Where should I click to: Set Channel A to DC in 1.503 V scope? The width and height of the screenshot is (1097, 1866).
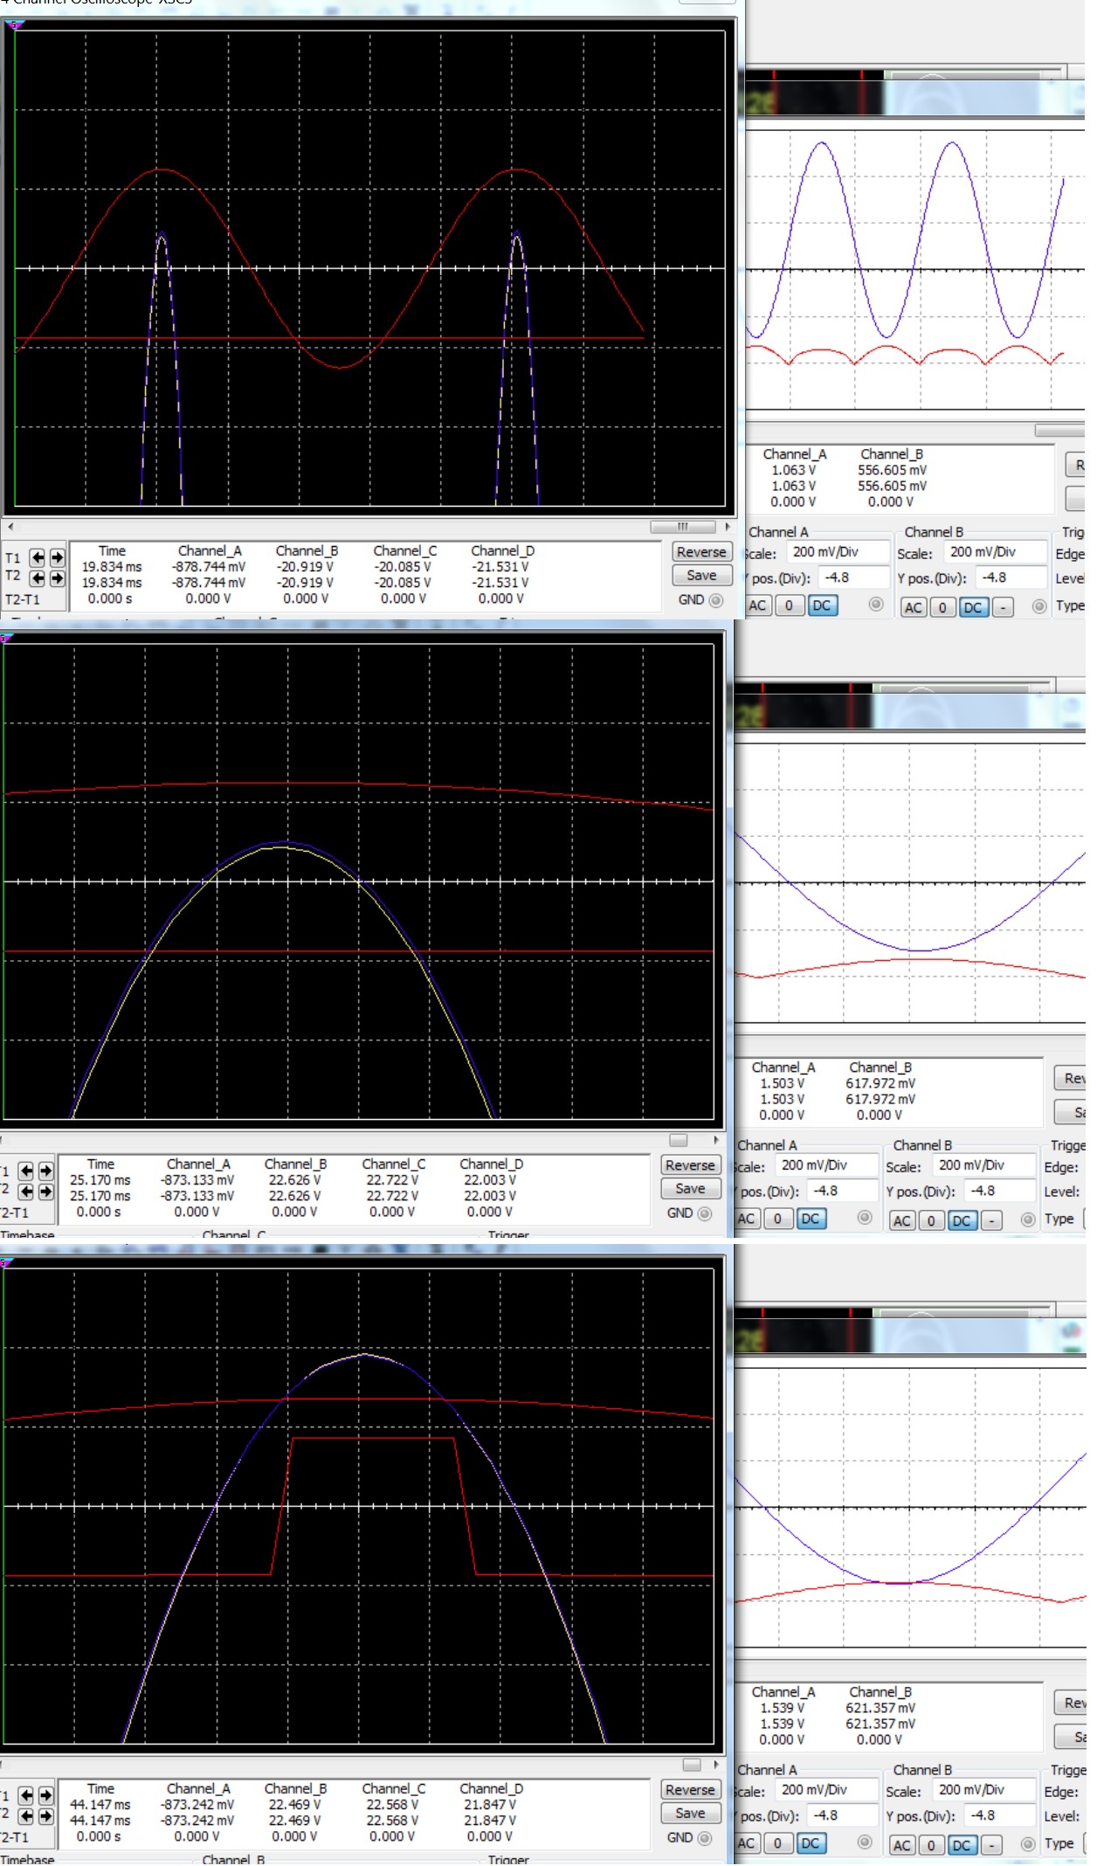coord(811,1220)
